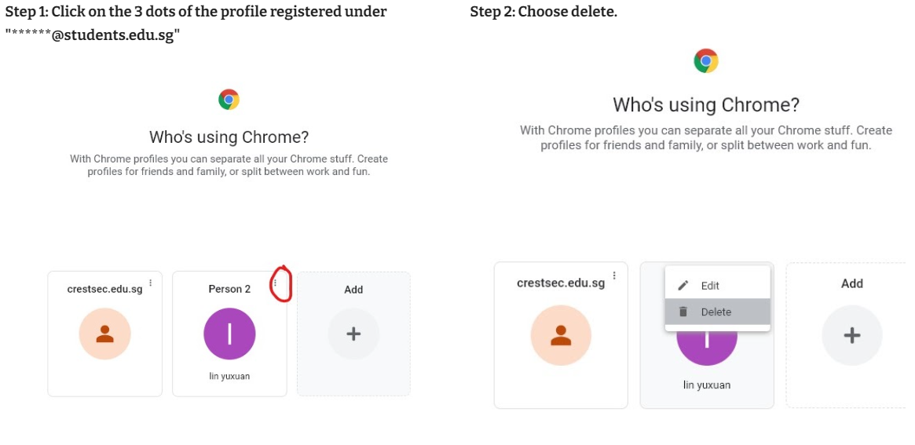Image resolution: width=915 pixels, height=445 pixels.
Task: Click the plus icon in left Add card
Action: pos(353,334)
